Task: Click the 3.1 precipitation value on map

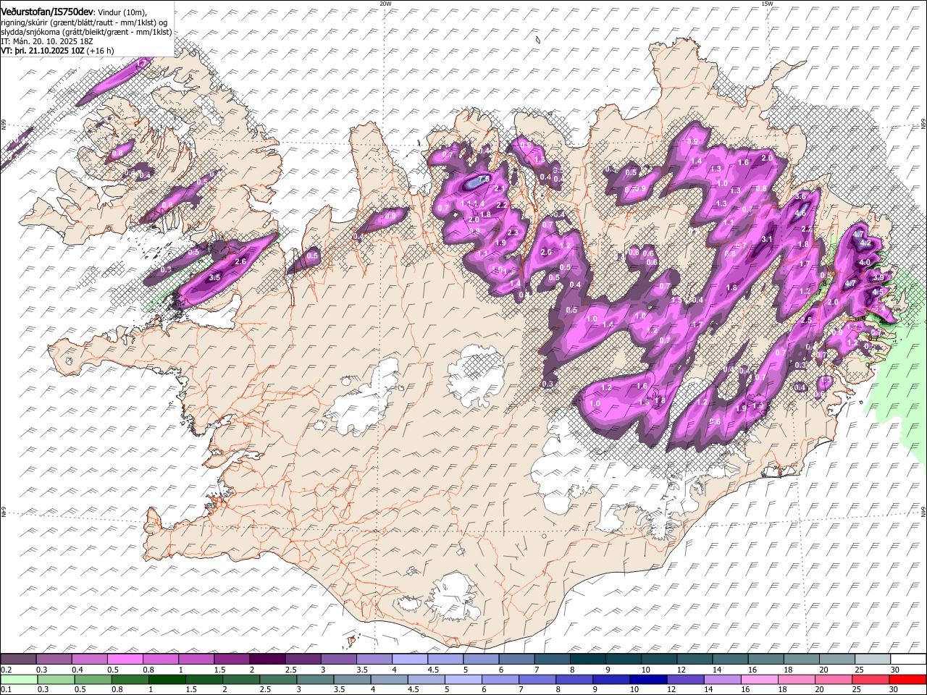Action: (x=767, y=239)
